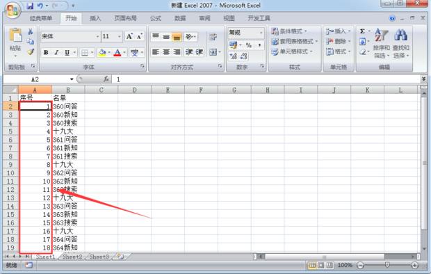Open the Sheet3 worksheet tab
Image resolution: width=431 pixels, height=274 pixels.
click(x=99, y=257)
